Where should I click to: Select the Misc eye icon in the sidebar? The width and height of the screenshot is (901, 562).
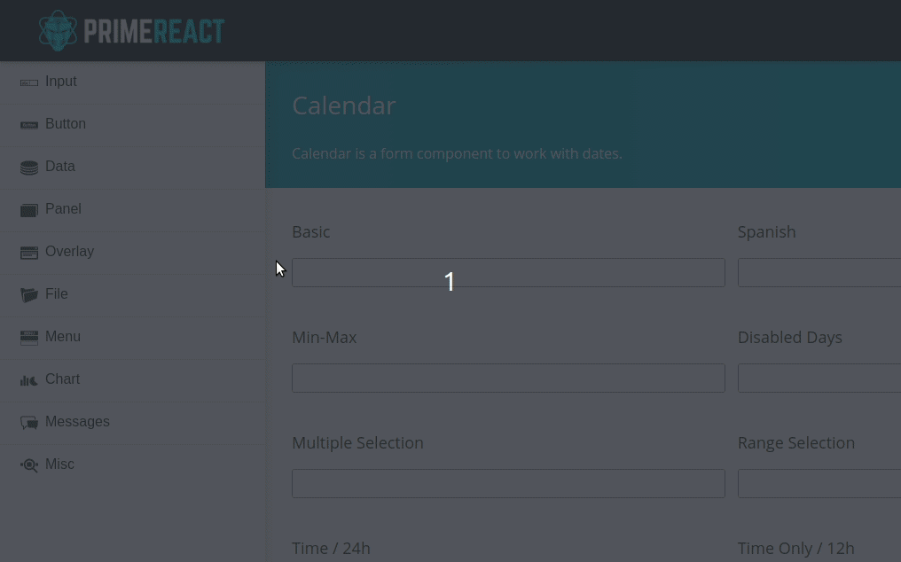tap(29, 464)
